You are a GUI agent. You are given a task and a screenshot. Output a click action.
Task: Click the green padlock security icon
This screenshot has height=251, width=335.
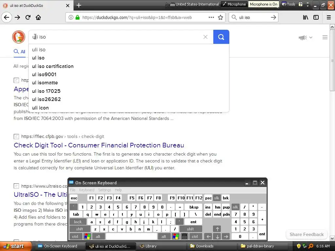[x=78, y=17]
